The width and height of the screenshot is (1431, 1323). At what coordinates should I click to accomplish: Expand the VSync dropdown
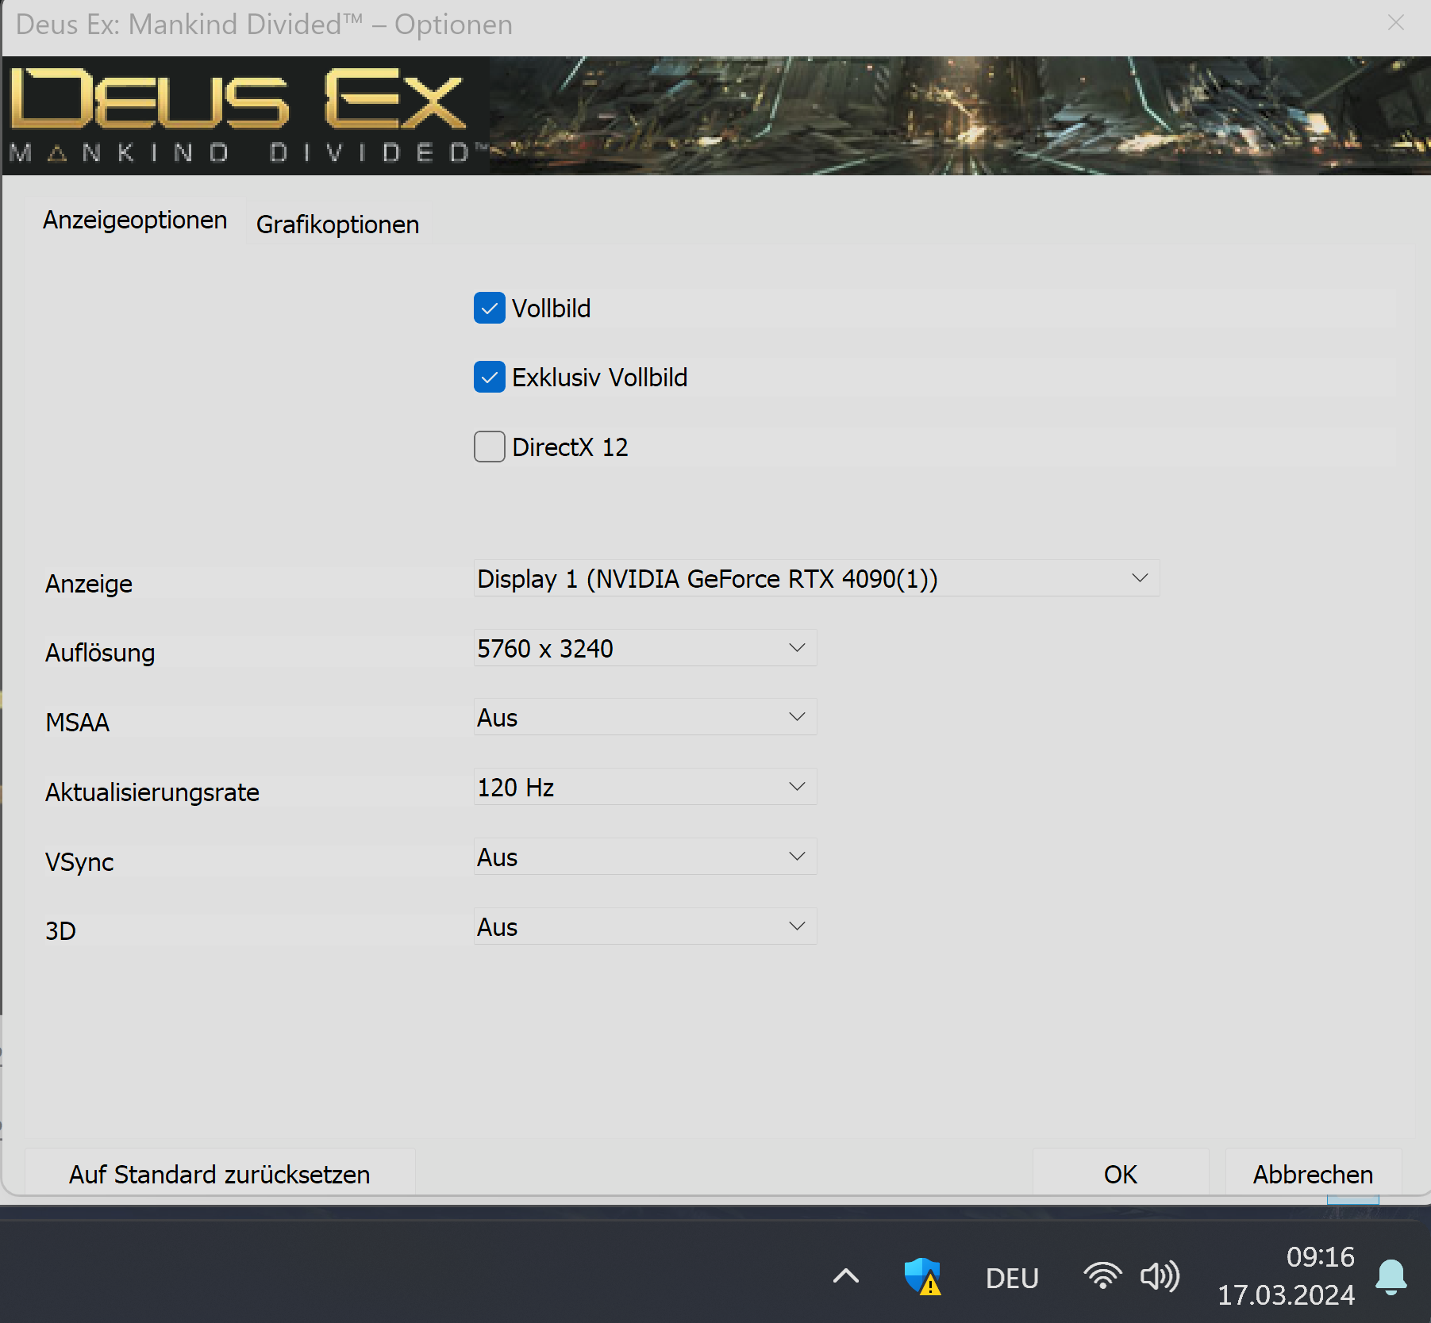pos(645,857)
